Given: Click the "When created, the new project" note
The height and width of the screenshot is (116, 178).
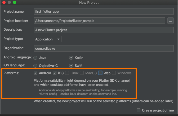Looking at the screenshot, I should 104,101.
